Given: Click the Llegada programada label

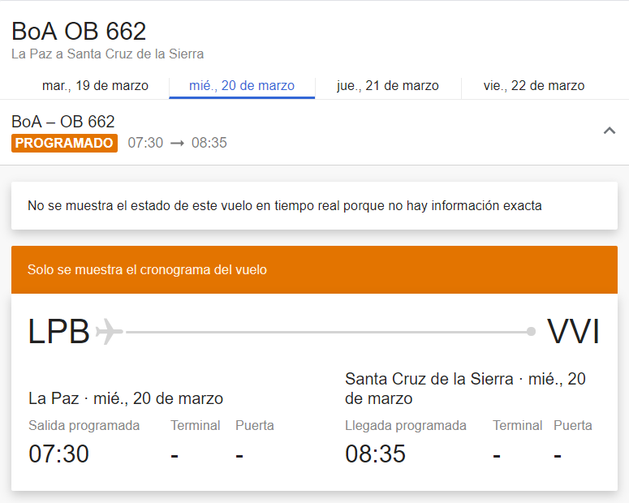Looking at the screenshot, I should [406, 426].
